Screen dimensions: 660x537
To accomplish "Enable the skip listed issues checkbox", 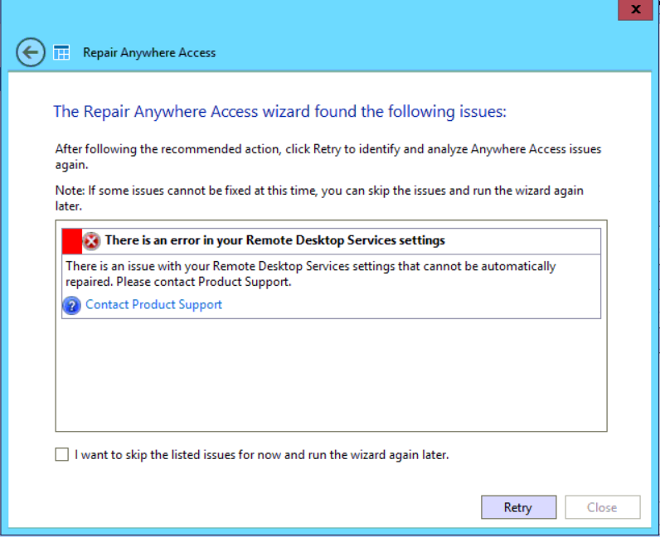I will click(62, 454).
